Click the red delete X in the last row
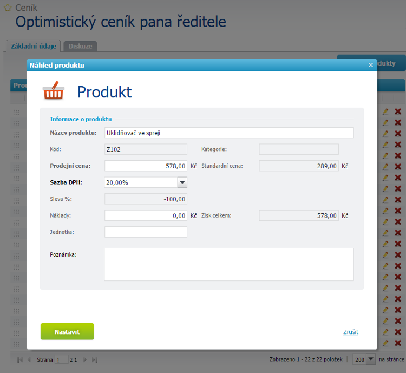This screenshot has width=406, height=373. 398,343
